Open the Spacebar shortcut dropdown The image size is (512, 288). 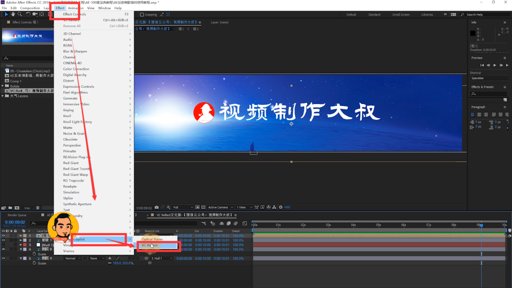pyautogui.click(x=489, y=78)
